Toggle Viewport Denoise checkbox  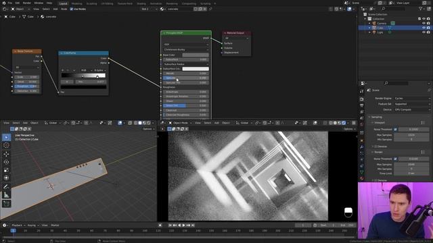pyautogui.click(x=375, y=146)
